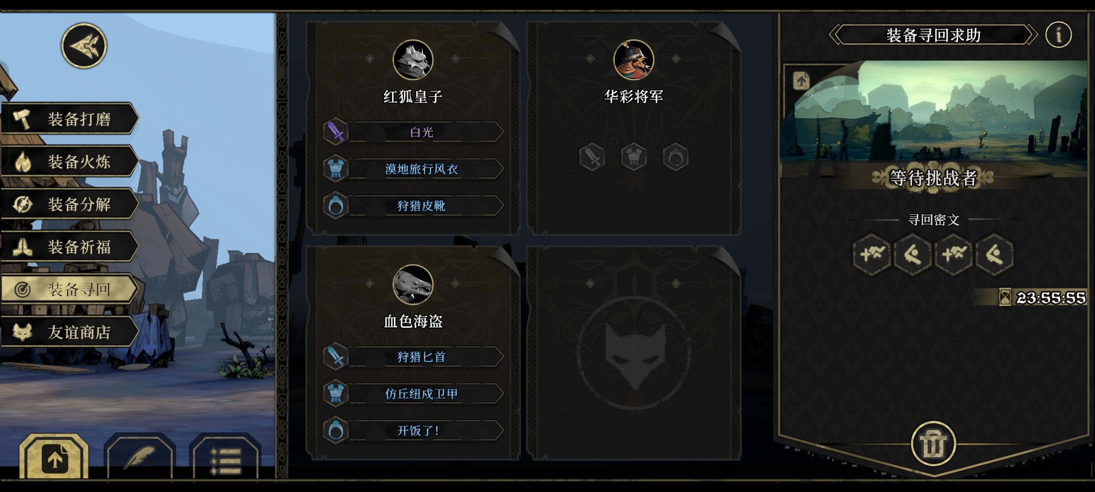Image resolution: width=1095 pixels, height=492 pixels.
Task: Select the 漠地旅行风衣 armor item
Action: click(x=413, y=169)
